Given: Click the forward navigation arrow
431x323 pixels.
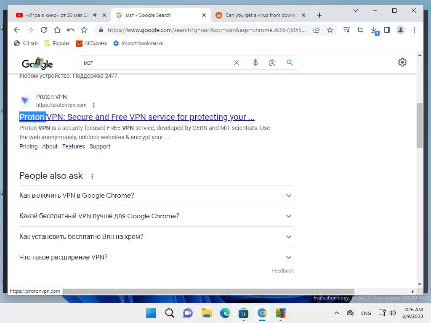Looking at the screenshot, I should click(x=30, y=30).
